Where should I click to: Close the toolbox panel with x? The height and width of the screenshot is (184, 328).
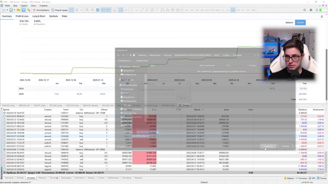coord(2,109)
